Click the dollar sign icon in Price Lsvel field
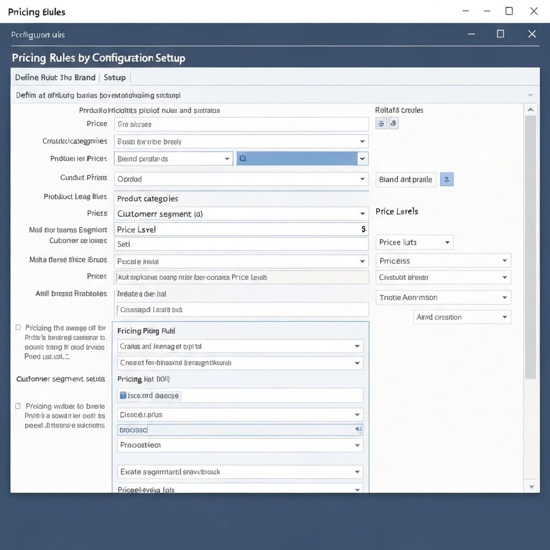The height and width of the screenshot is (550, 550). 364,229
